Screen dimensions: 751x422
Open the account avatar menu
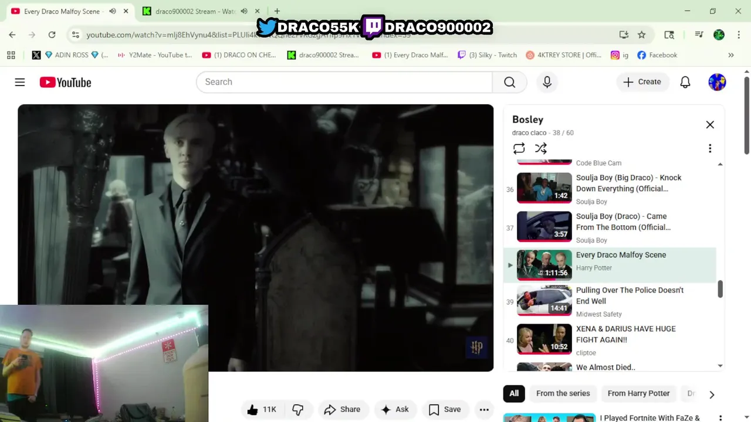(x=717, y=82)
